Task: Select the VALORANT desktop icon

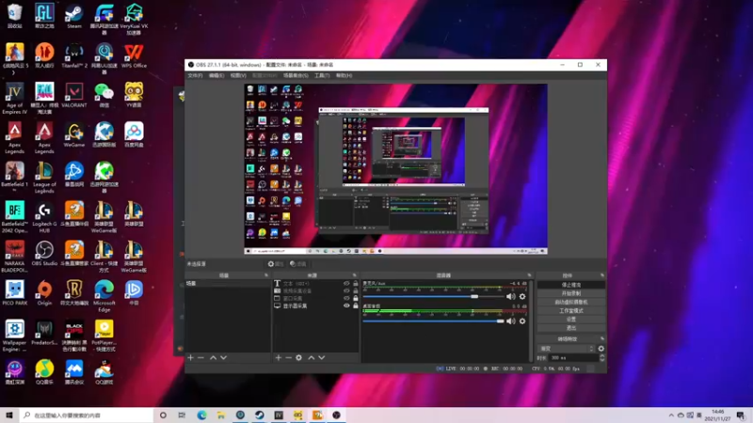Action: [x=74, y=95]
